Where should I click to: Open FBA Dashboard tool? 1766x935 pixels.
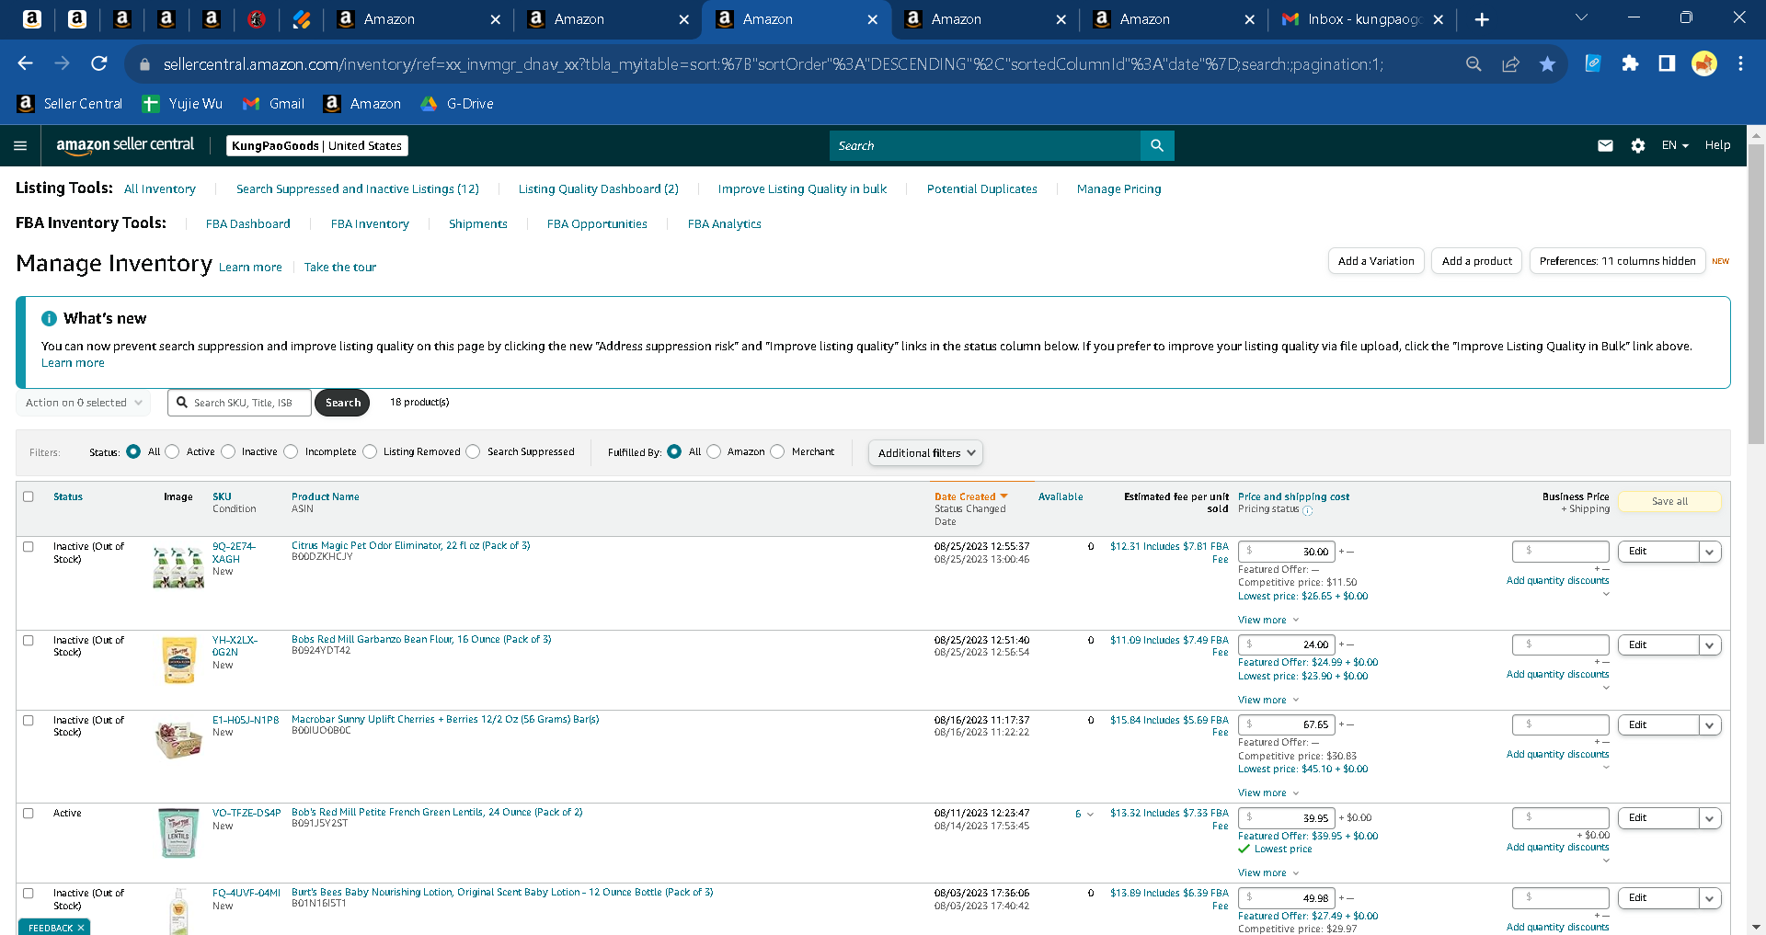(x=248, y=224)
